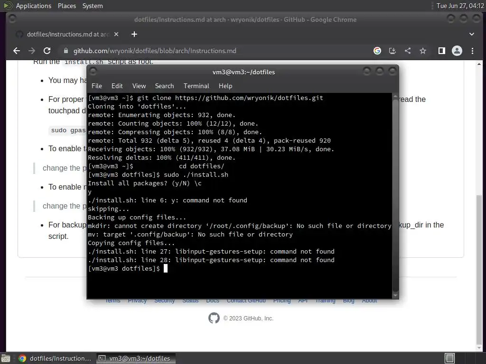Click the terminal window menu icon

(93, 72)
